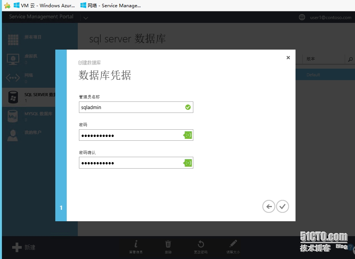
Task: Click the 查看信息 info icon
Action: pyautogui.click(x=136, y=244)
